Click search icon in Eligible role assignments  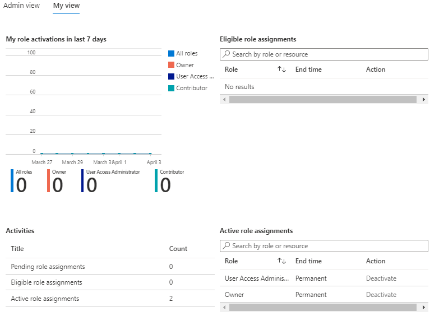[226, 54]
